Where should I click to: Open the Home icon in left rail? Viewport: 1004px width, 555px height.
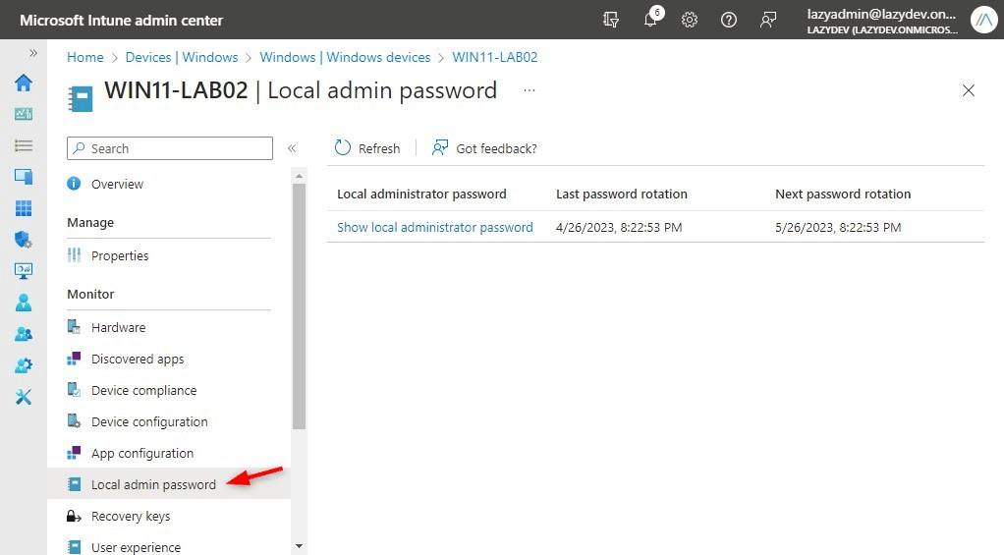tap(24, 83)
